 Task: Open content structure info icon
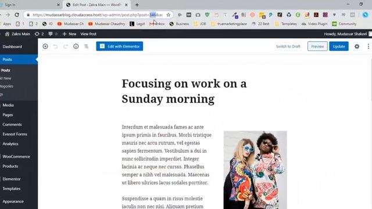76,46
